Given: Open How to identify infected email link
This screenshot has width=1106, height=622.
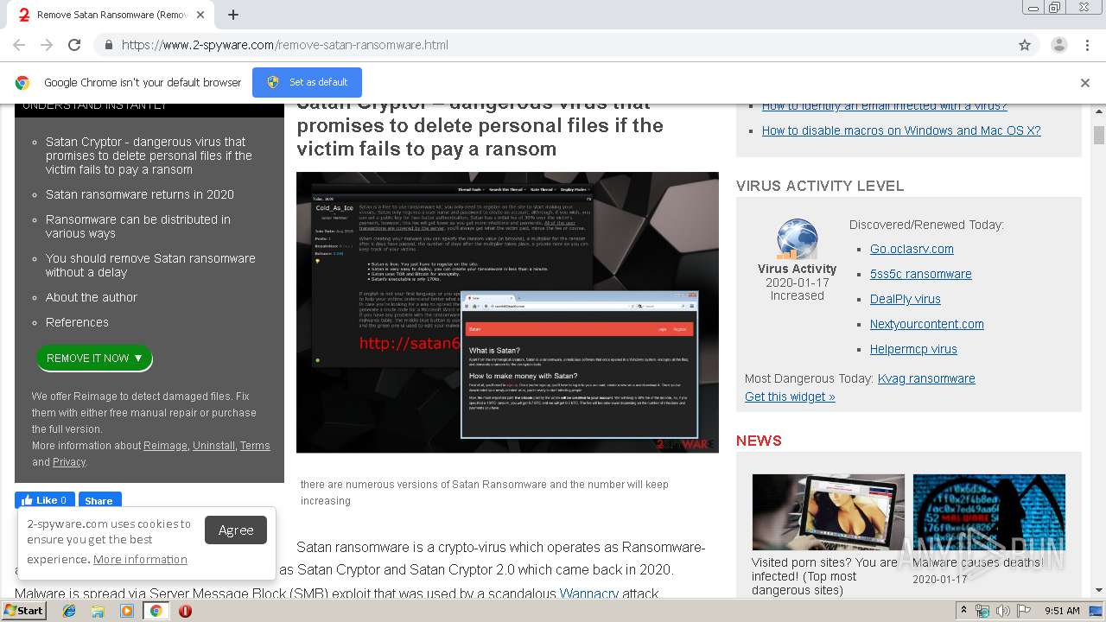Looking at the screenshot, I should pos(885,106).
